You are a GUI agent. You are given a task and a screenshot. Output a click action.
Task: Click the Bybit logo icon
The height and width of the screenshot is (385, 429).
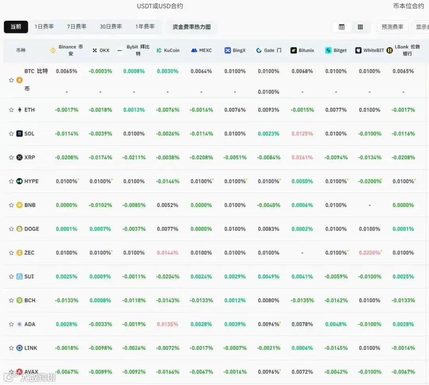pyautogui.click(x=120, y=51)
